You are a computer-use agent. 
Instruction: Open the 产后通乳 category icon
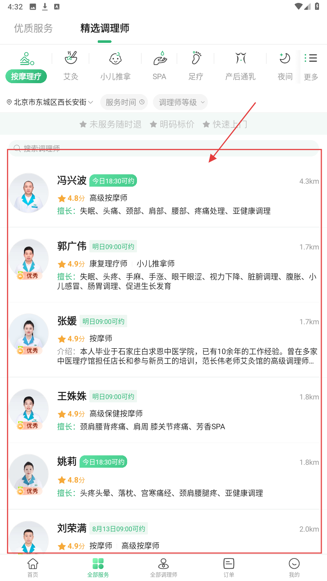[x=241, y=58]
